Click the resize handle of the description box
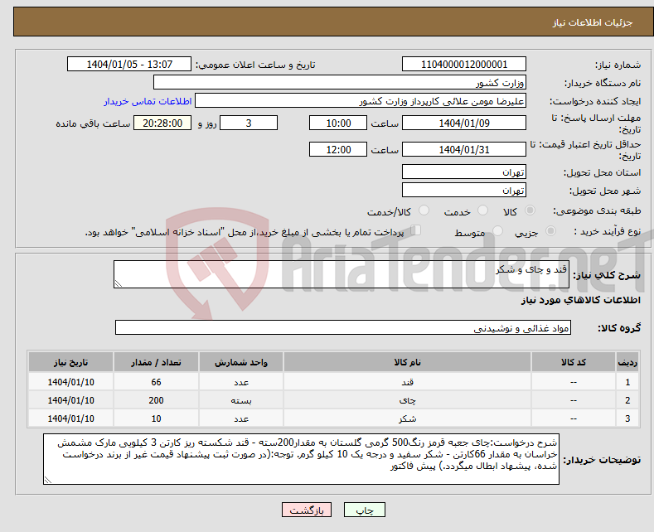 [119, 284]
